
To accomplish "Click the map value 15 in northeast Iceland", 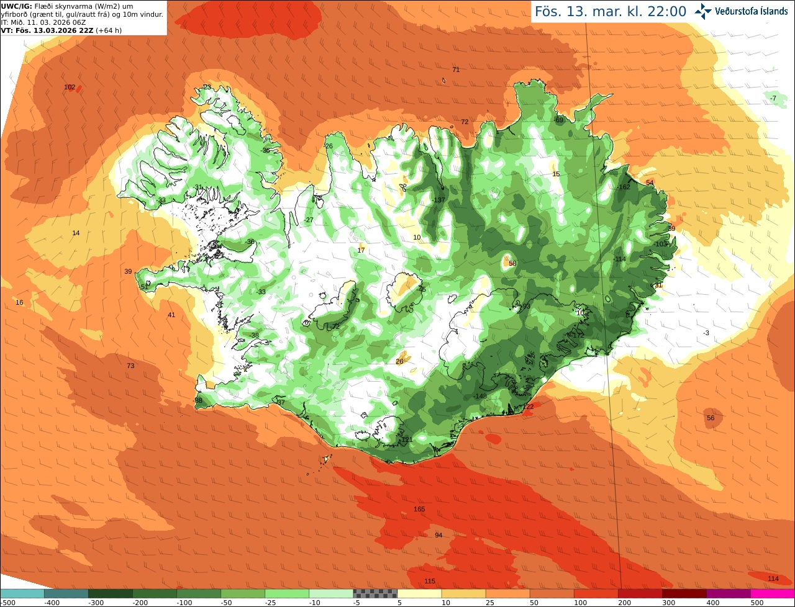I will 556,174.
